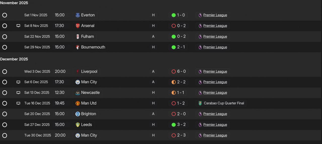Select the radio circle for Liverpool fixture
Screen dimensions: 322x144
tap(5, 71)
